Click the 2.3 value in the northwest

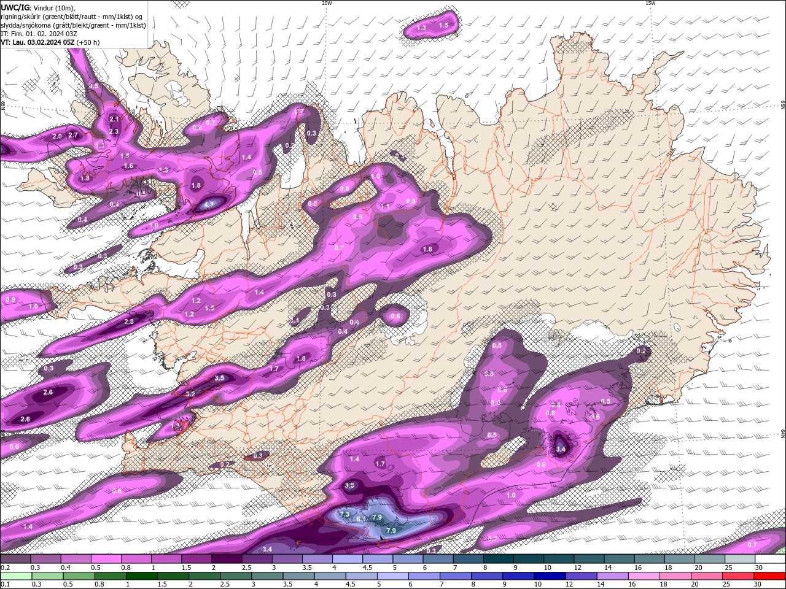(114, 131)
